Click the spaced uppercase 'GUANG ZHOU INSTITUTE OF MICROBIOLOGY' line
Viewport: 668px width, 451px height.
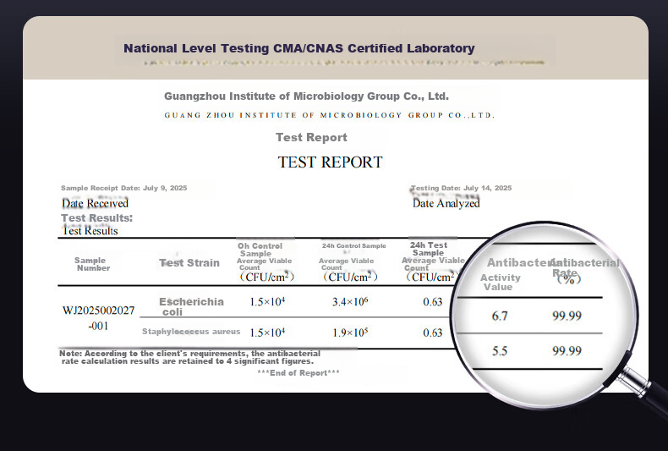(329, 115)
